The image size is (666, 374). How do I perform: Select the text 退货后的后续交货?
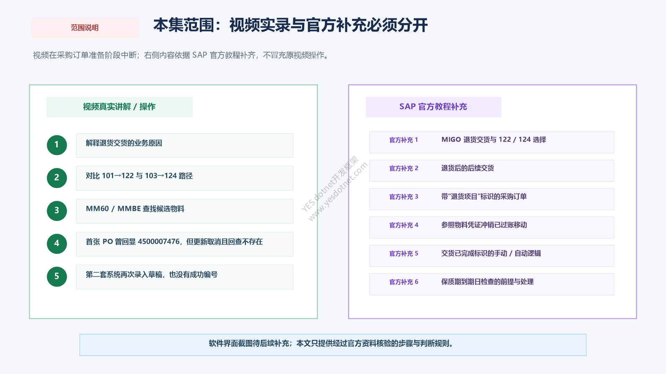tap(468, 168)
